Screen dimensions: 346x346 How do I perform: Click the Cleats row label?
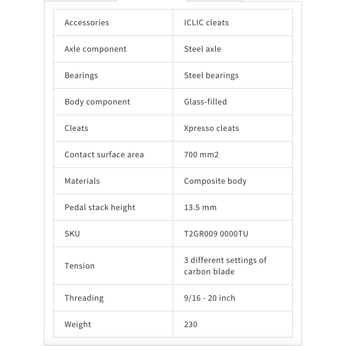pos(76,128)
